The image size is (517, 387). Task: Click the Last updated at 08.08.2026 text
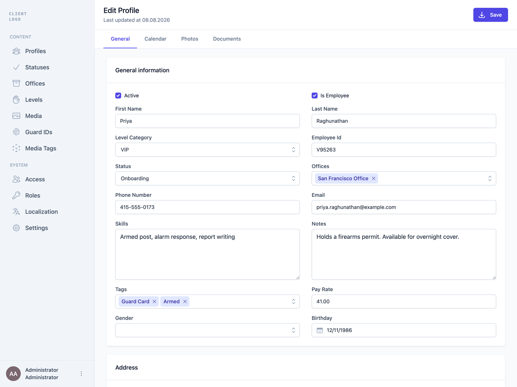[x=137, y=20]
